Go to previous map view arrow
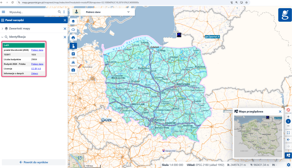The width and height of the screenshot is (292, 168). [288, 140]
